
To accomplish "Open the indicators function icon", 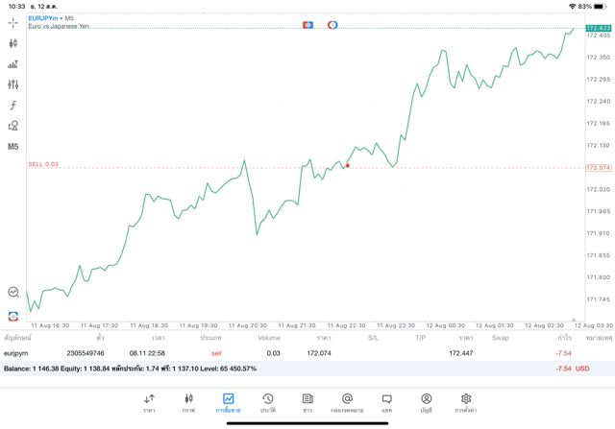I will (x=13, y=106).
